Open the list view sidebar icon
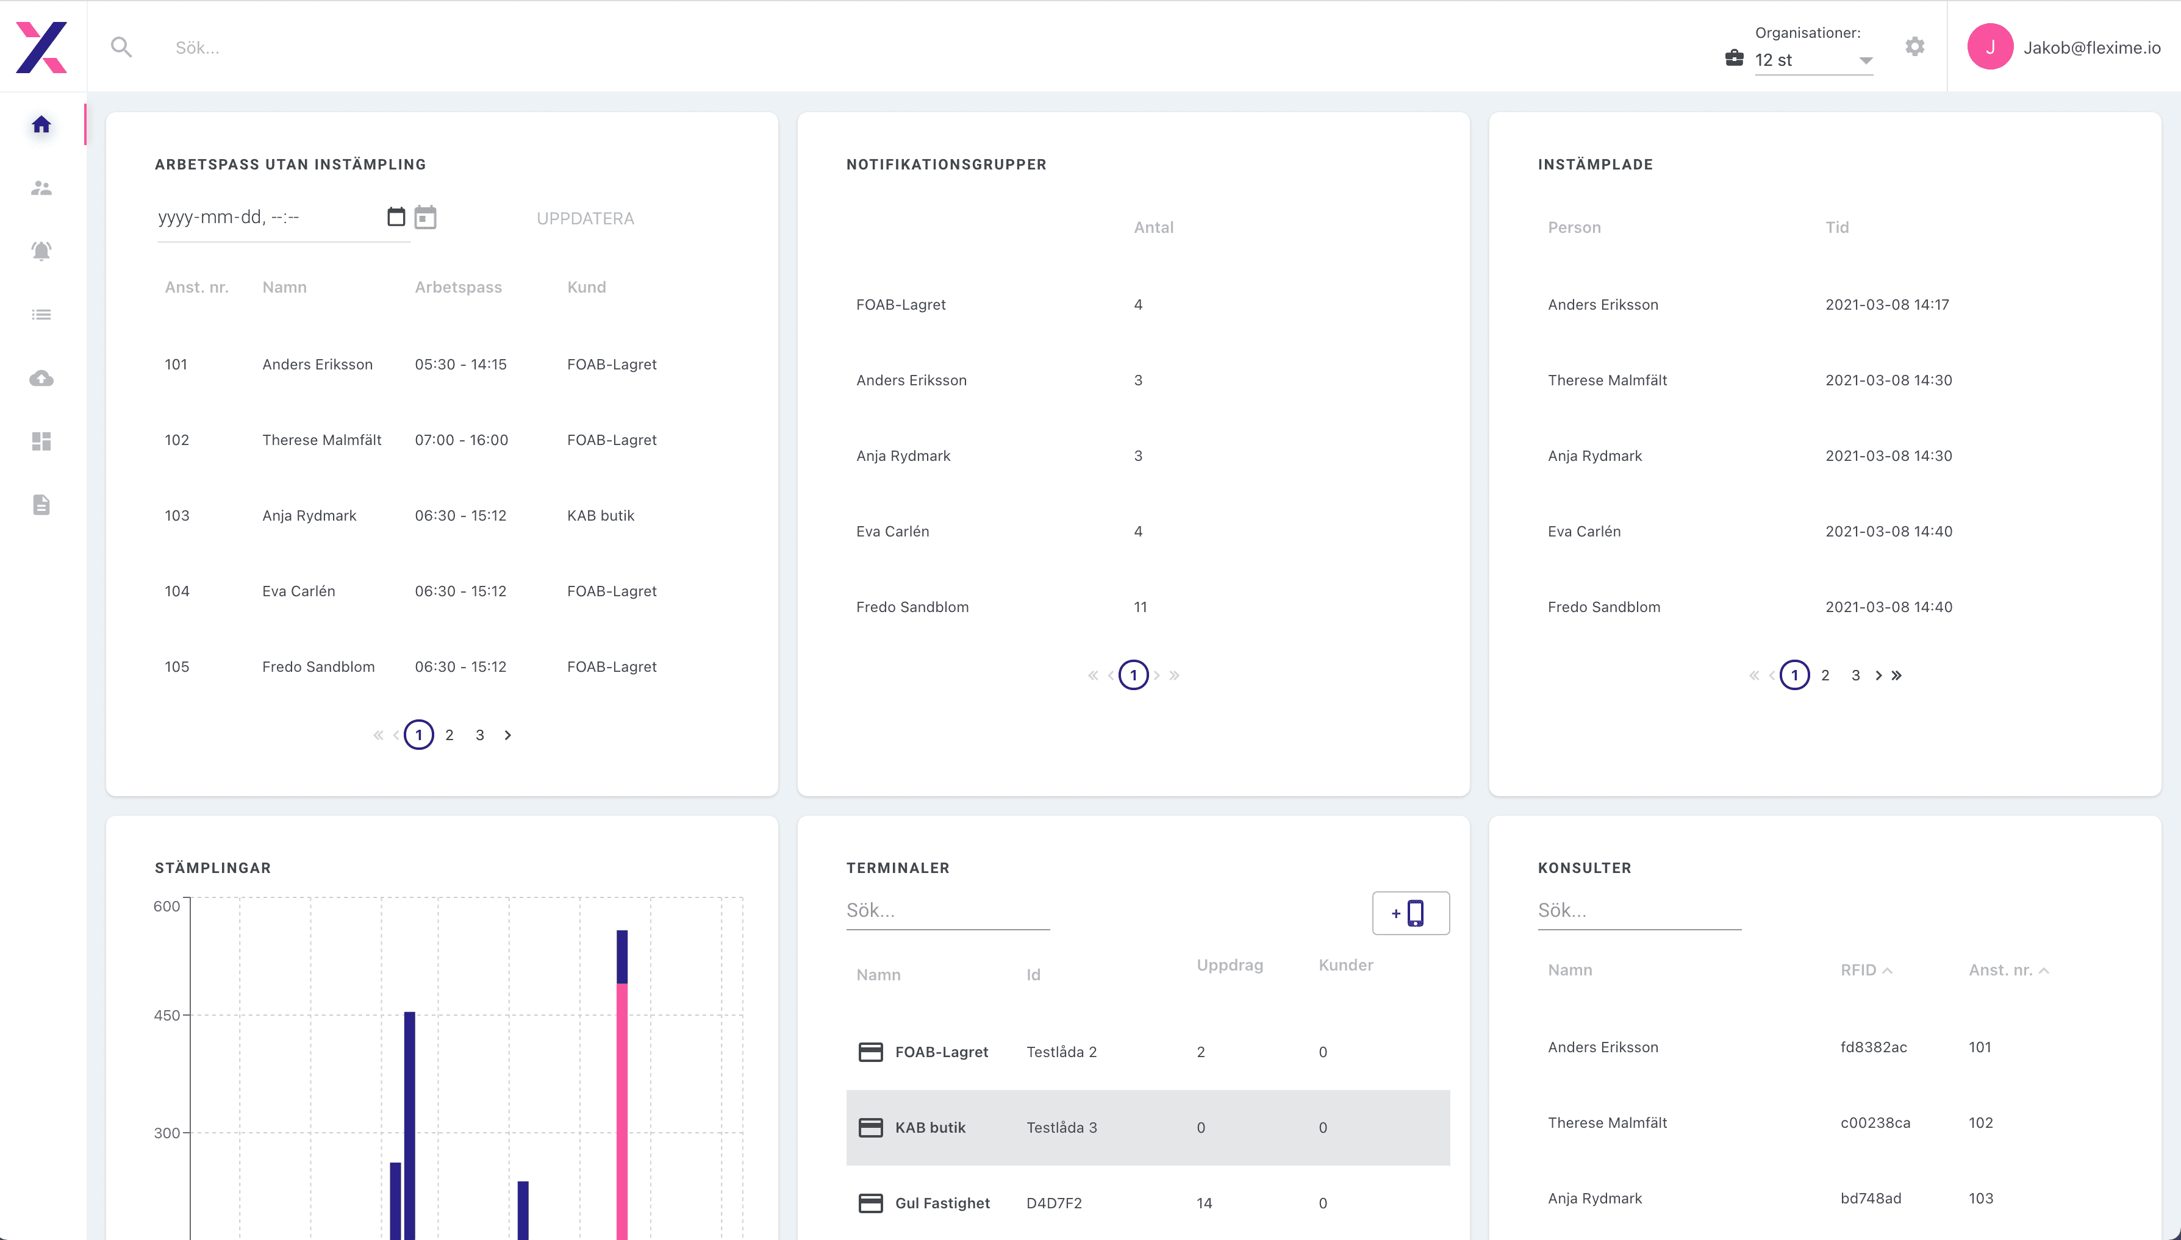The height and width of the screenshot is (1240, 2181). pyautogui.click(x=41, y=315)
